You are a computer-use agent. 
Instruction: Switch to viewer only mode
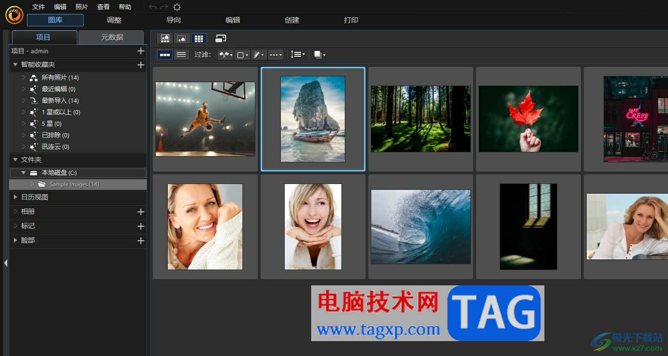182,38
